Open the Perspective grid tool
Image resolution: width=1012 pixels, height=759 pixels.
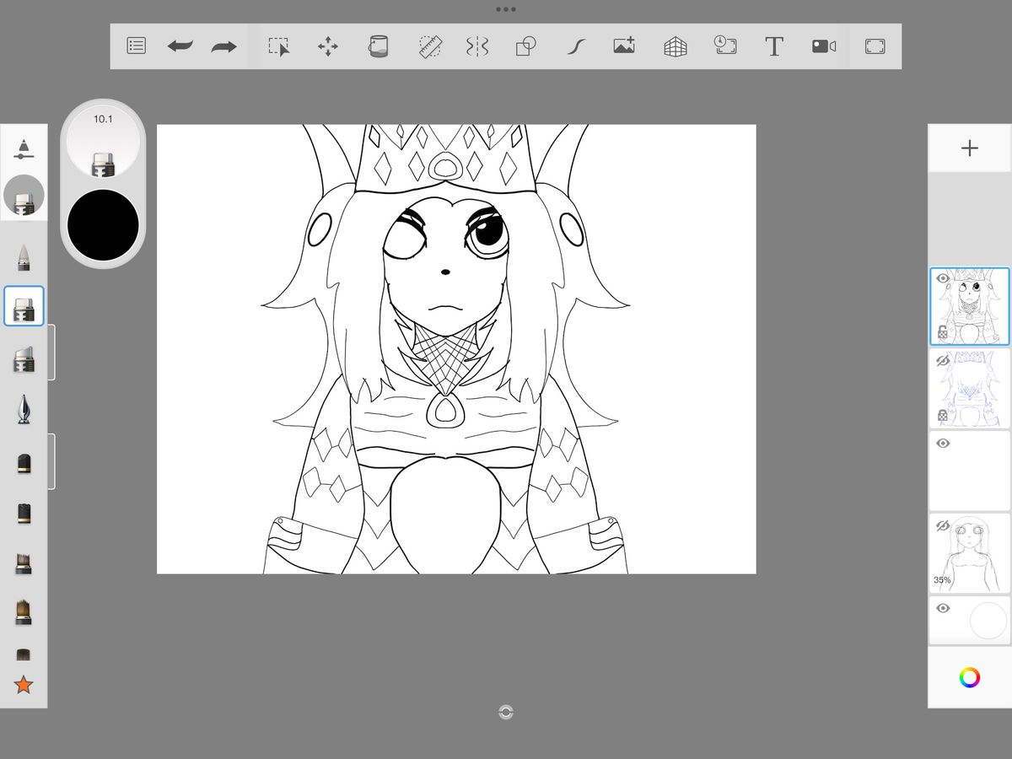675,46
